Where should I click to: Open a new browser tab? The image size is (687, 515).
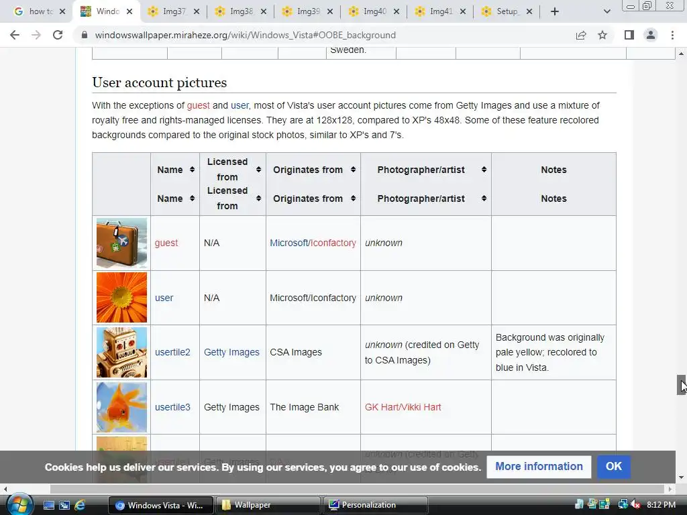(555, 11)
